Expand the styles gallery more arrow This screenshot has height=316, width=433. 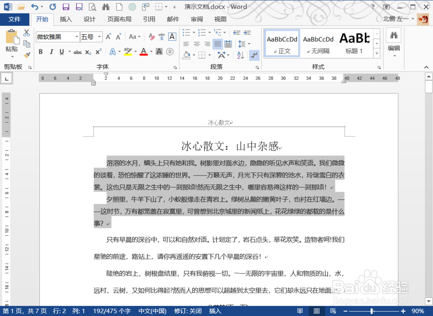click(x=377, y=53)
